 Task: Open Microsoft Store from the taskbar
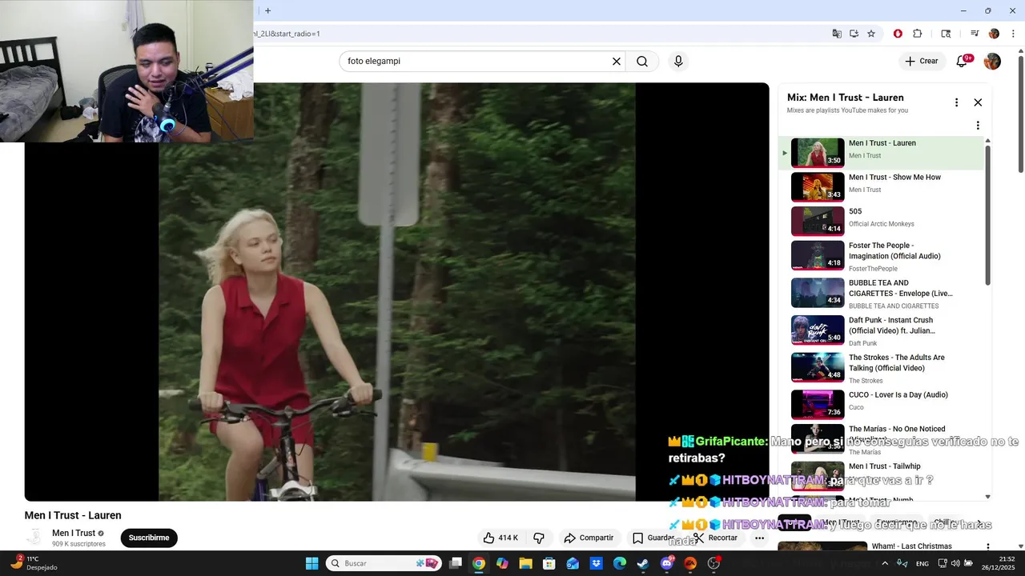point(549,563)
